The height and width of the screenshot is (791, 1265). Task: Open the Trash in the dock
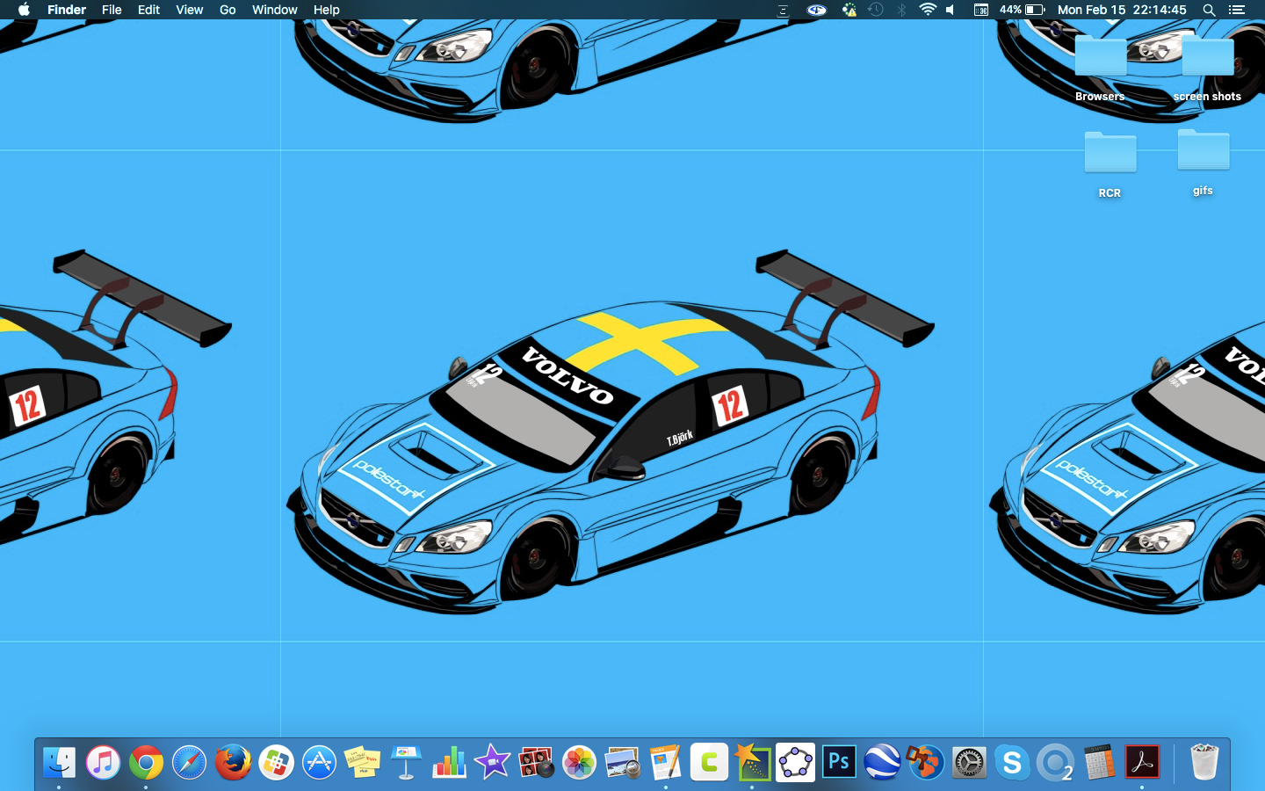[1204, 762]
